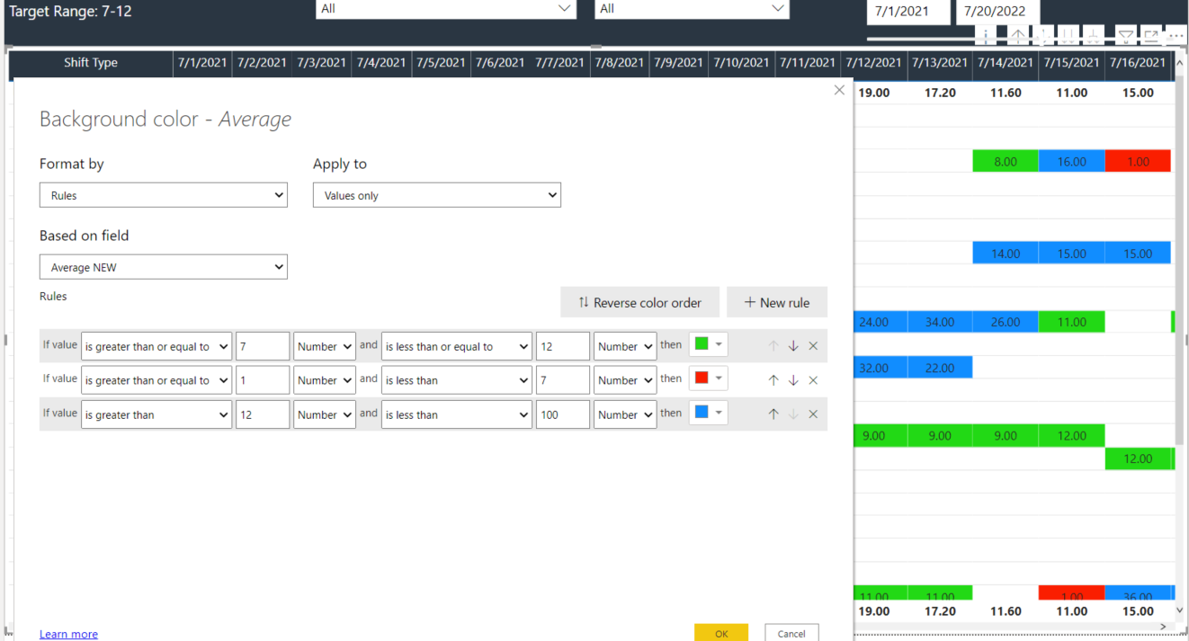Open focus mode for the matrix
Image resolution: width=1189 pixels, height=641 pixels.
tap(1150, 36)
